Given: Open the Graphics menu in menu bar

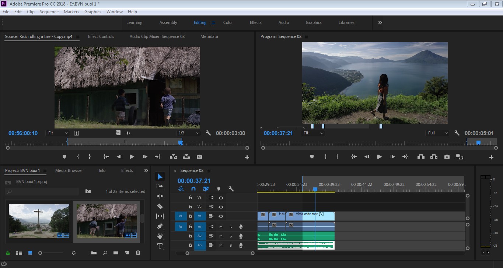Looking at the screenshot, I should click(93, 12).
